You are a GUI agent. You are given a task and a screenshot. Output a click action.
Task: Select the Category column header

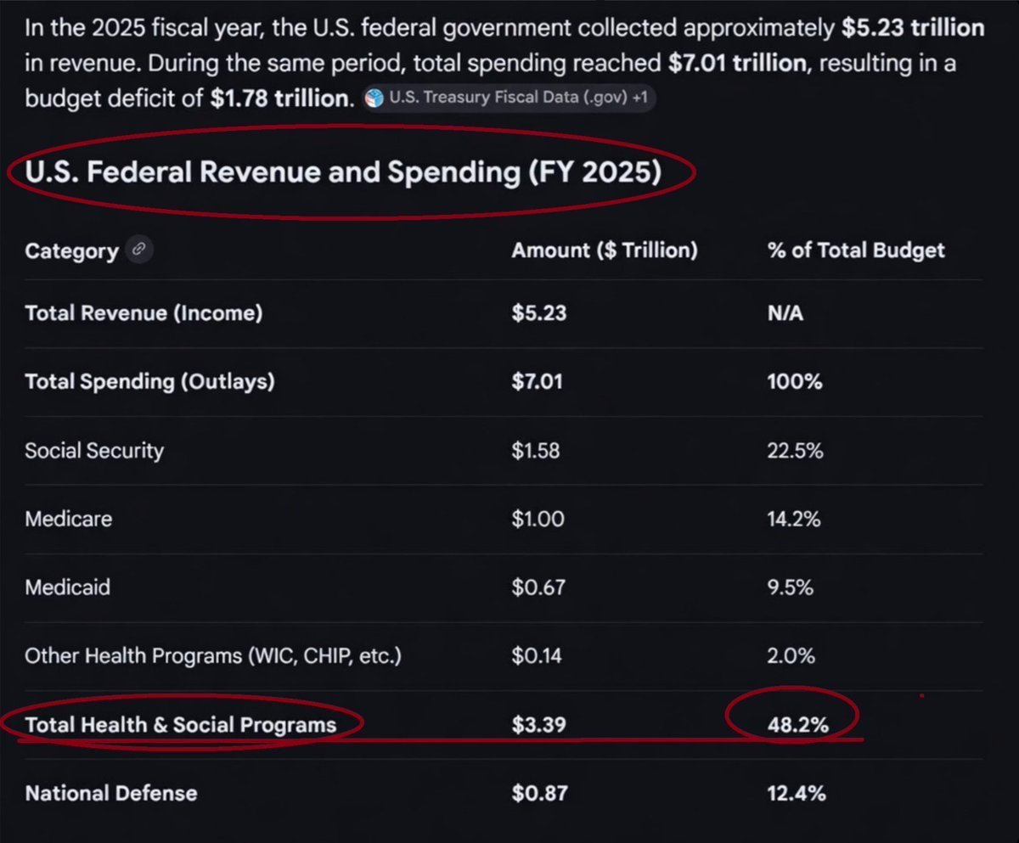(71, 251)
